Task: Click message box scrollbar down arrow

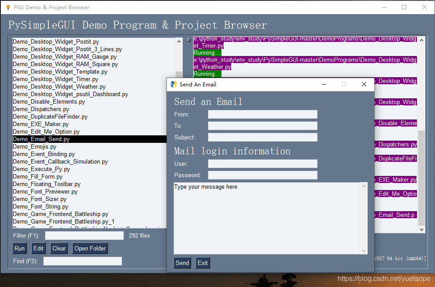Action: pos(364,250)
